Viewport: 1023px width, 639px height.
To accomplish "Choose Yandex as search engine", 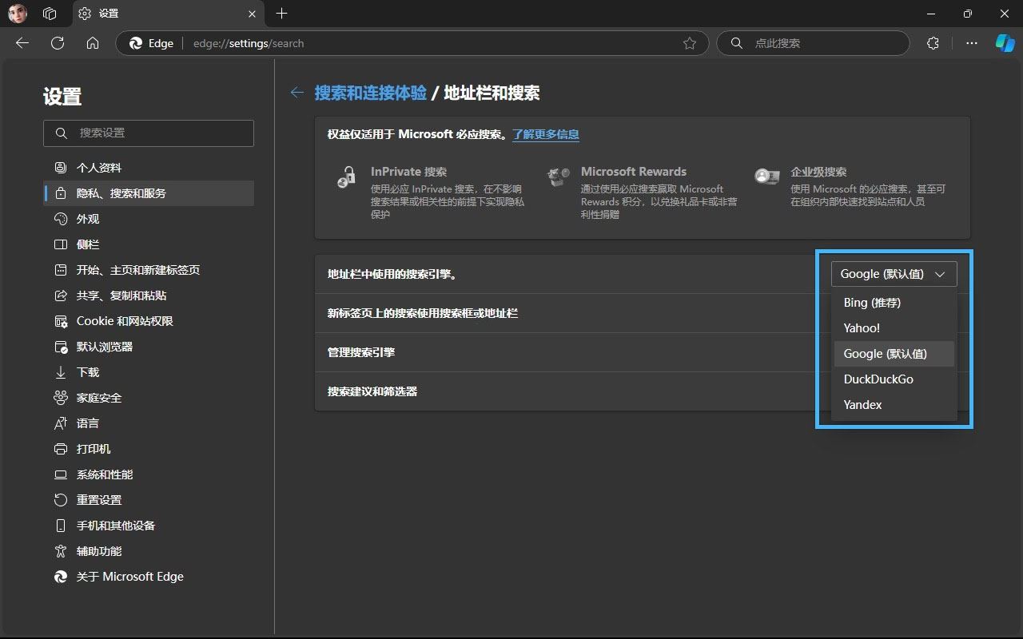I will pos(894,405).
